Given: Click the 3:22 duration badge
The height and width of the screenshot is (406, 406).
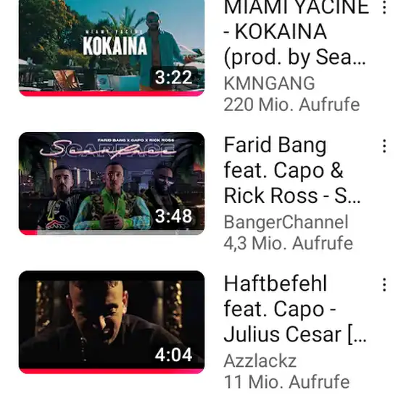Looking at the screenshot, I should click(x=173, y=77).
